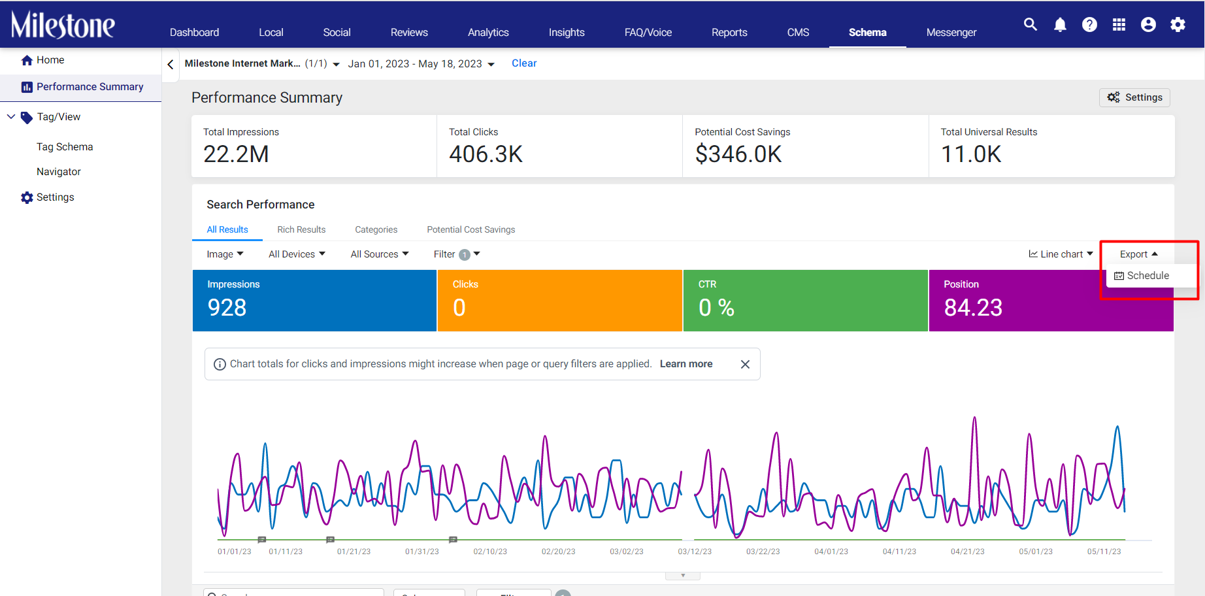This screenshot has width=1205, height=596.
Task: Open the Local menu
Action: click(271, 33)
